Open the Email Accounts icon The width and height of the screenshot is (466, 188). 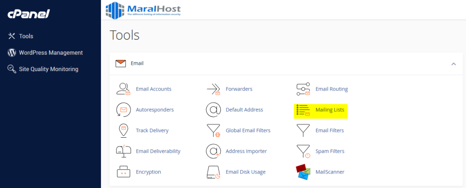[123, 89]
